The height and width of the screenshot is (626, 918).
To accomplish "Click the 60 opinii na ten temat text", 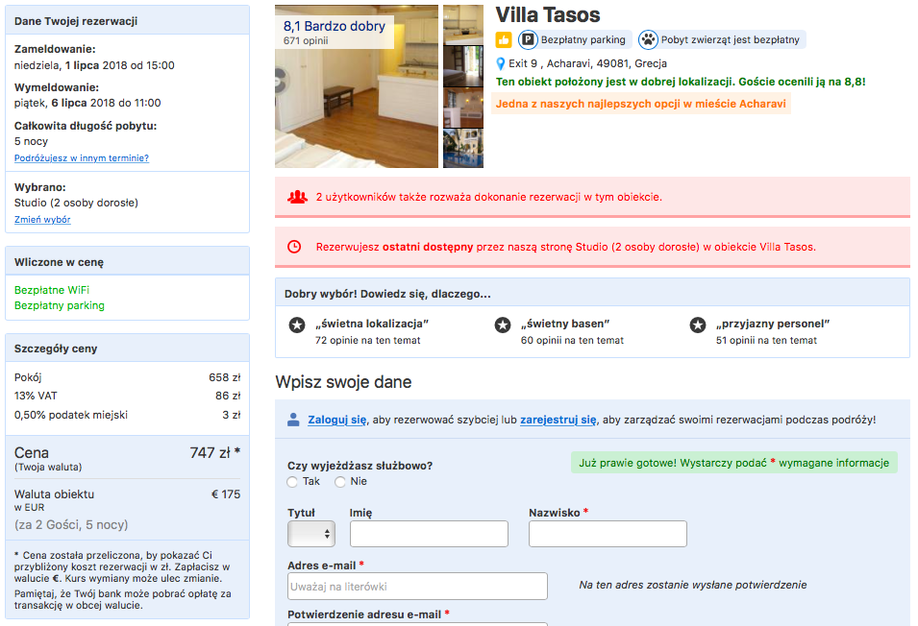I will 572,340.
